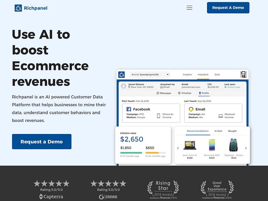Screen dimensions: 268x201
Task: Click the Campaign: PPC text in Facebook card
Action: (x=135, y=114)
